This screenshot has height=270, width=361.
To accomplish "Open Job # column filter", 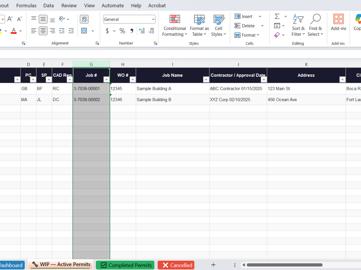I will point(106,79).
